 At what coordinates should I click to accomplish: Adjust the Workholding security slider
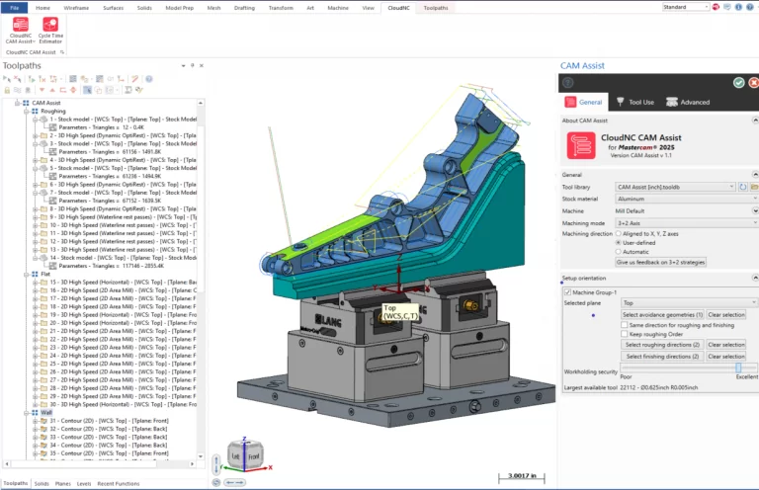pyautogui.click(x=737, y=367)
